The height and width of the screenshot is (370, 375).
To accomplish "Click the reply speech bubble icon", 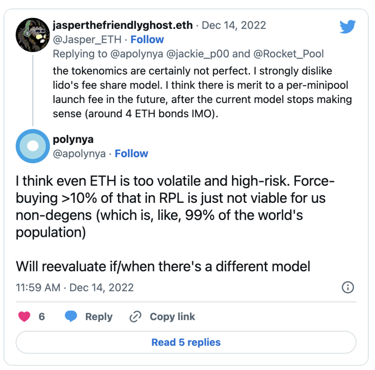I will point(71,317).
